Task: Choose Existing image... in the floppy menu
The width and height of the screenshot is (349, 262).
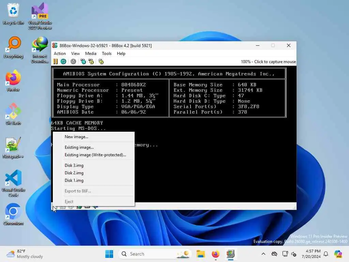Action: pos(94,147)
